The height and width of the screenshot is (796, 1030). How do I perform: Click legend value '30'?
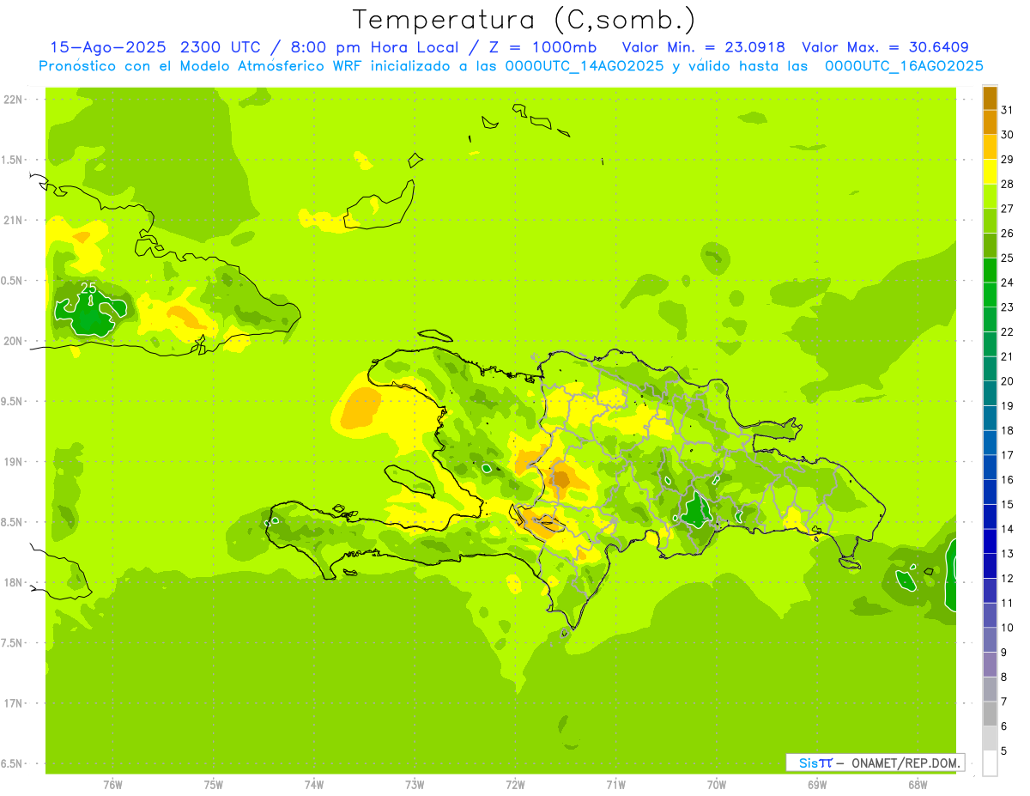coord(1008,134)
